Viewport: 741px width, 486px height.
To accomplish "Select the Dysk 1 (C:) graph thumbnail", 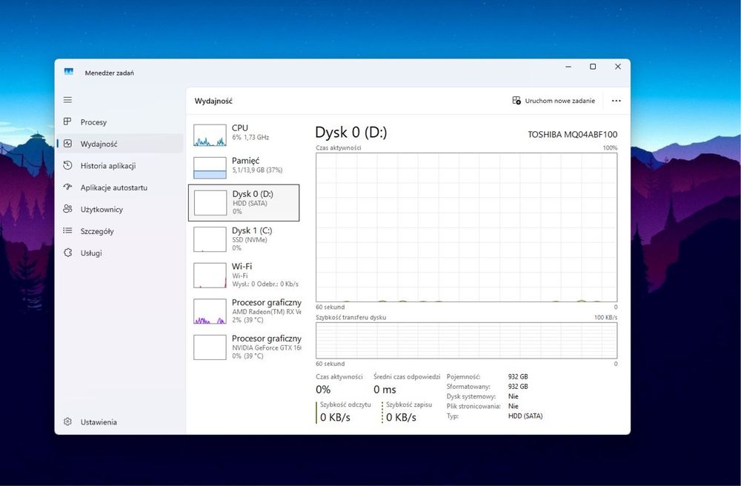I will 210,239.
